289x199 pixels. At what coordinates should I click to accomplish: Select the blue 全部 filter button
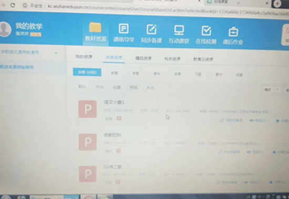(x=87, y=72)
